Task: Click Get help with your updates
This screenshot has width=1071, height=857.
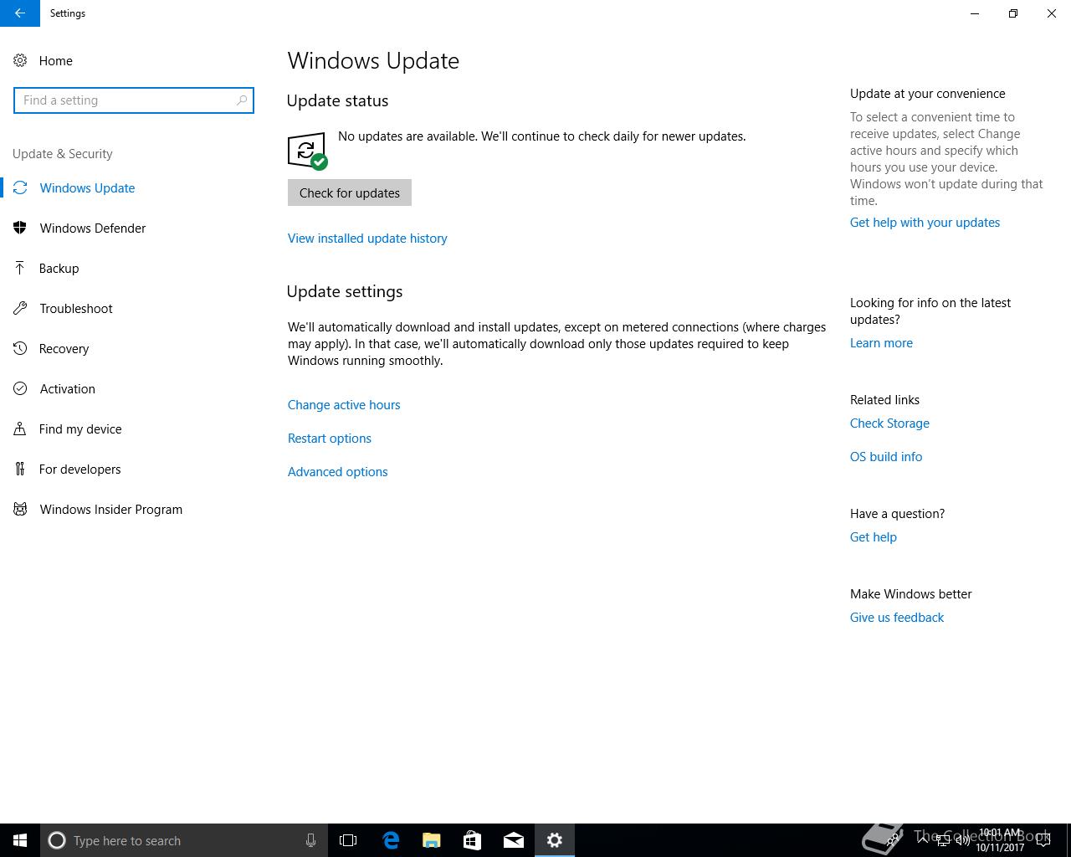Action: 925,223
